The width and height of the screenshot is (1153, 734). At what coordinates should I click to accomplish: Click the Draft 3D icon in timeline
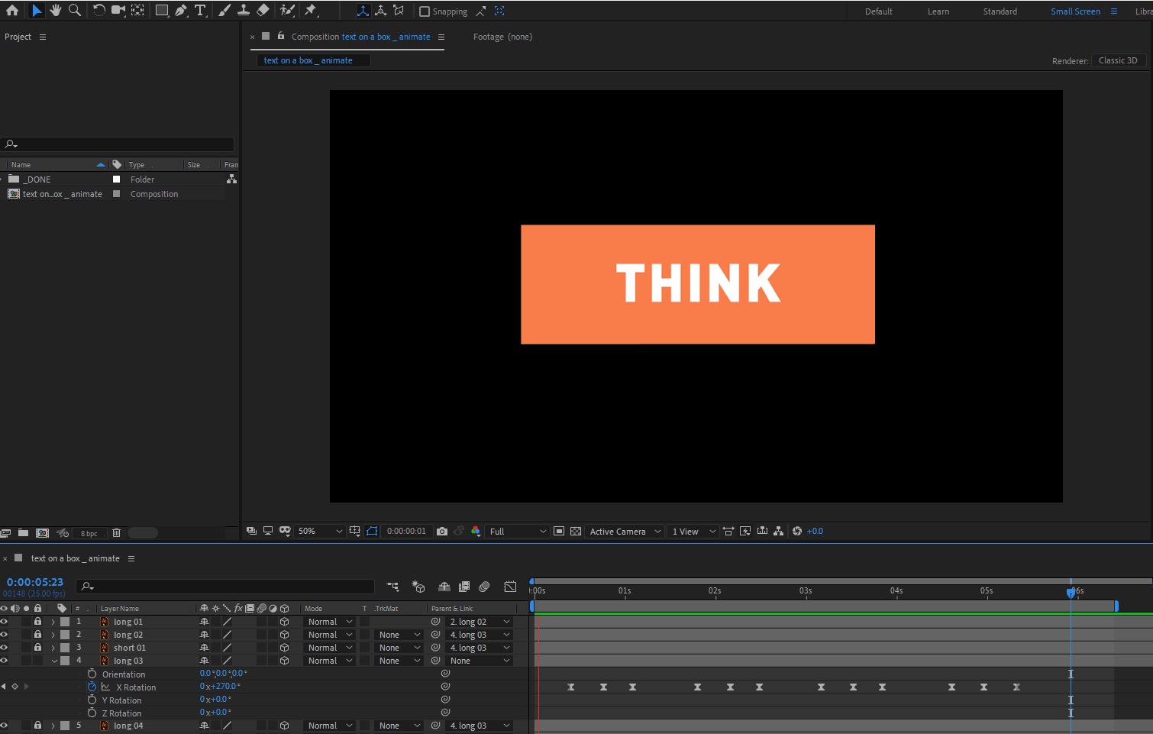(x=418, y=587)
